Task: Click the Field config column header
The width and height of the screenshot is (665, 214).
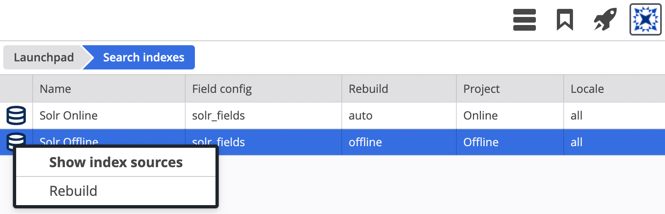Action: click(x=222, y=89)
